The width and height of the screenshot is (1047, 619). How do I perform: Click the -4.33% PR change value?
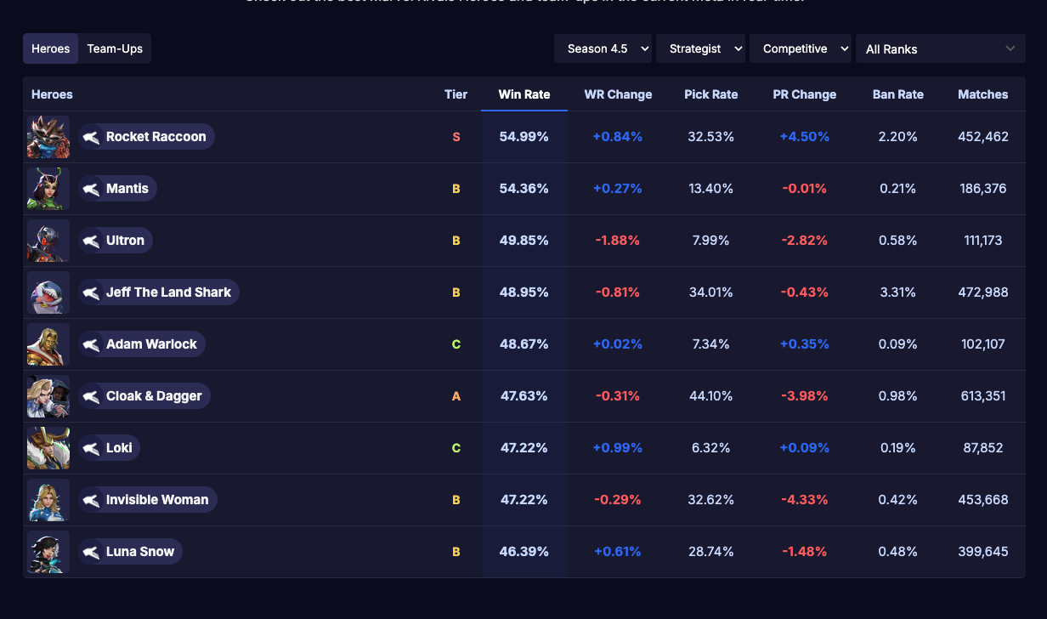[x=805, y=500]
